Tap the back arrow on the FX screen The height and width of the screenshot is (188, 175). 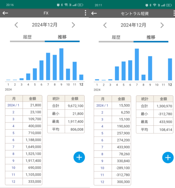5,13
